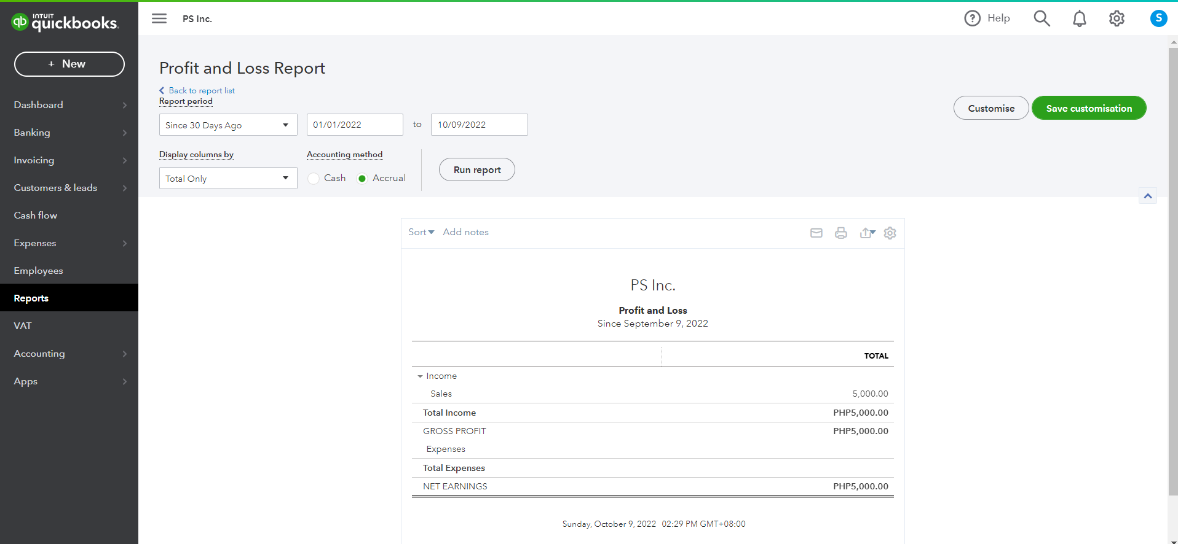Email the report using envelope icon
The width and height of the screenshot is (1178, 544).
pyautogui.click(x=816, y=233)
